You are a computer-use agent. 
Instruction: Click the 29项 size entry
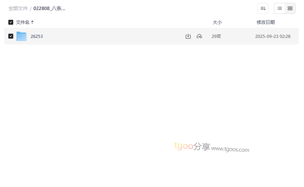point(216,36)
